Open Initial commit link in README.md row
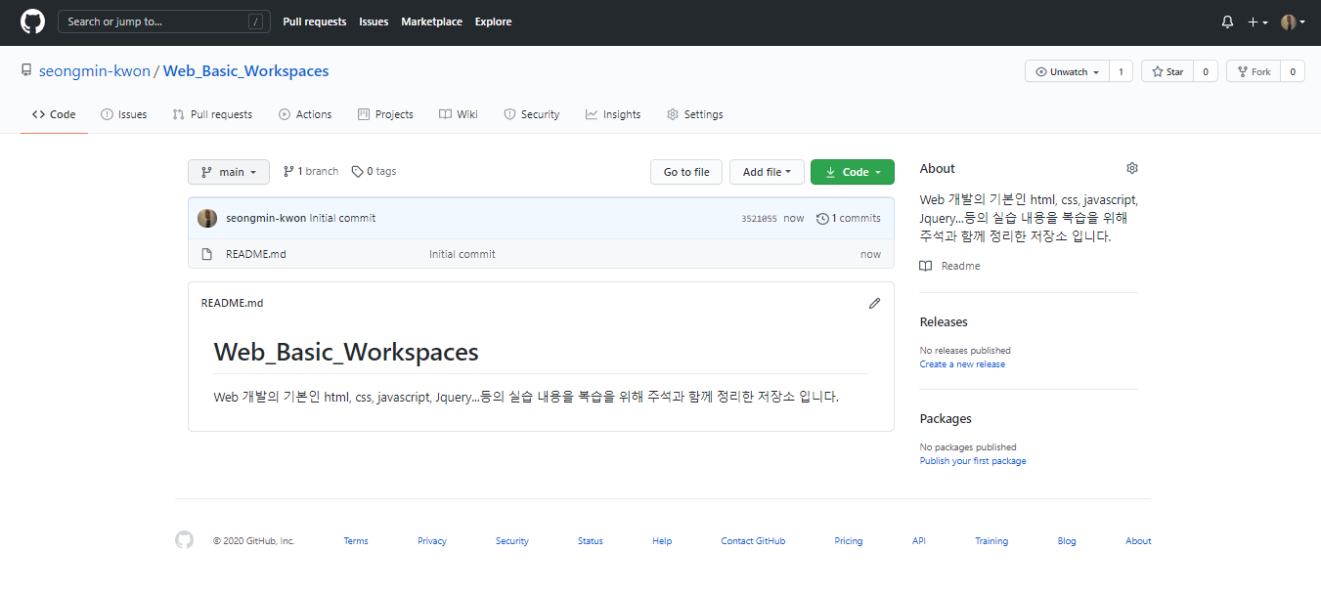Viewport: 1321px width, 594px height. tap(462, 254)
